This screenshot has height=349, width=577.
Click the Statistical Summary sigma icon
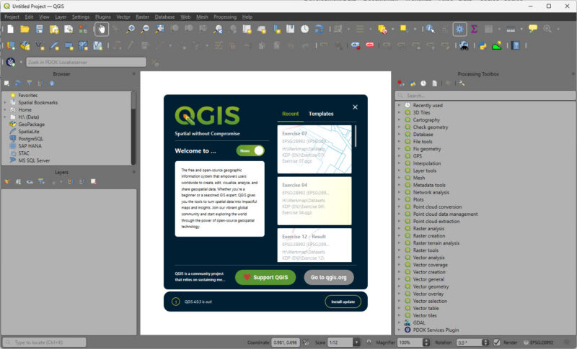point(474,30)
